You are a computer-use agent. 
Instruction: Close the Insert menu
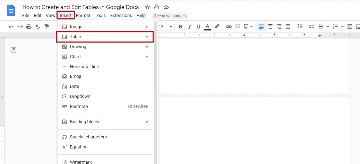[66, 15]
